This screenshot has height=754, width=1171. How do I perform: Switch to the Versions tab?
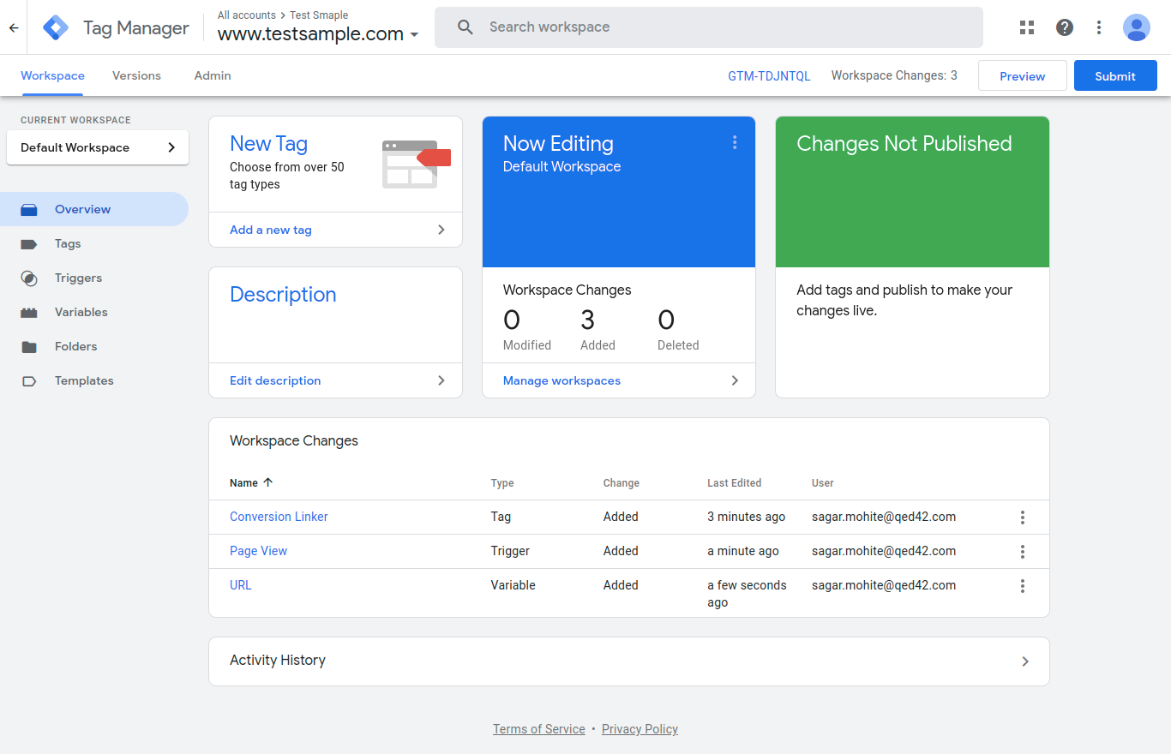136,75
